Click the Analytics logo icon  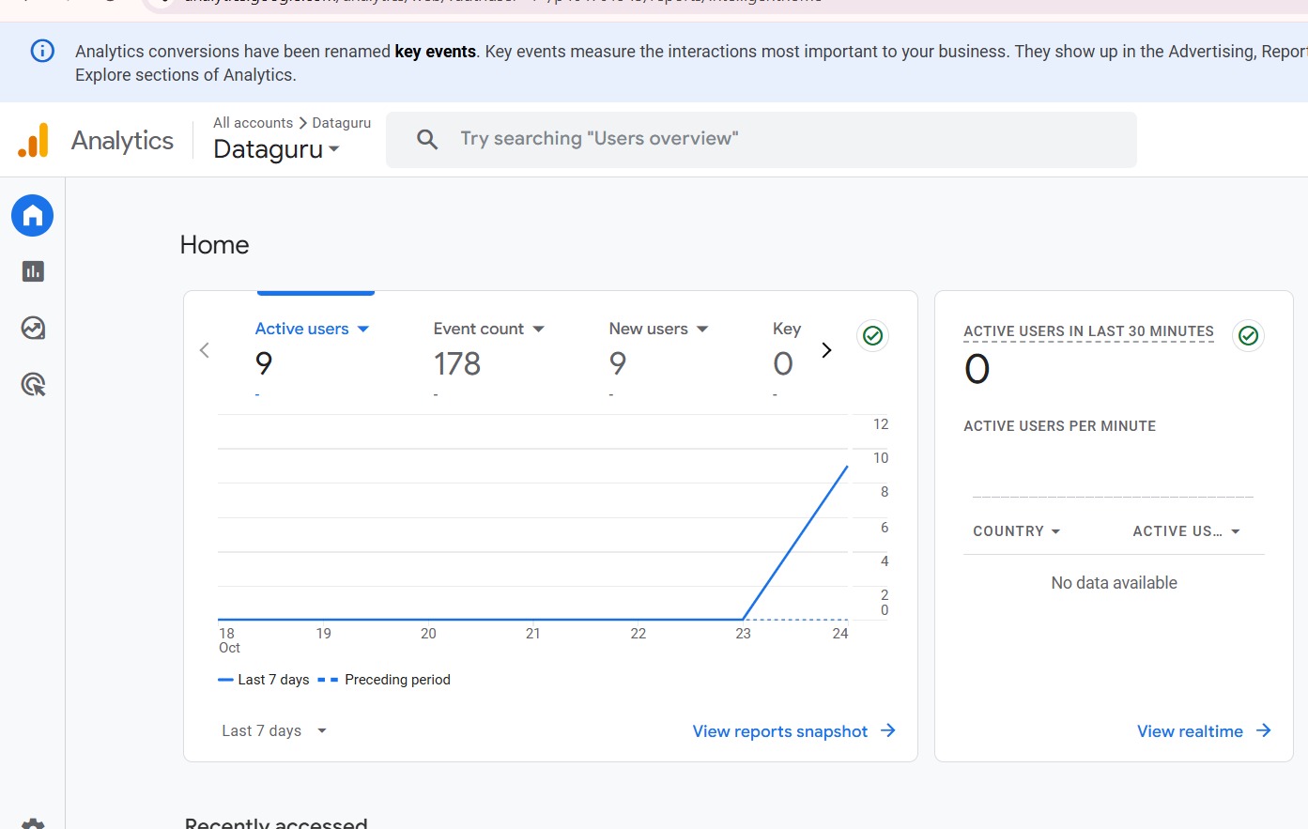[34, 141]
